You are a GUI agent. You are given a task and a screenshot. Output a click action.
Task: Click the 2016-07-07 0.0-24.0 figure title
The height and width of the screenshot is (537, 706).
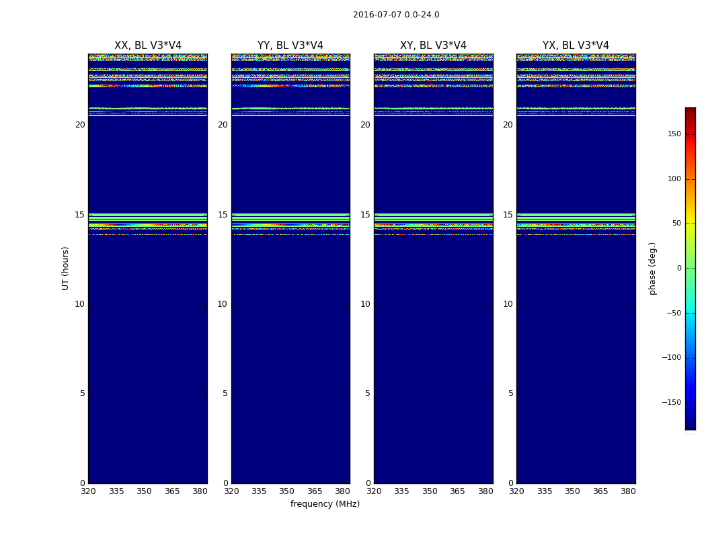coord(396,15)
